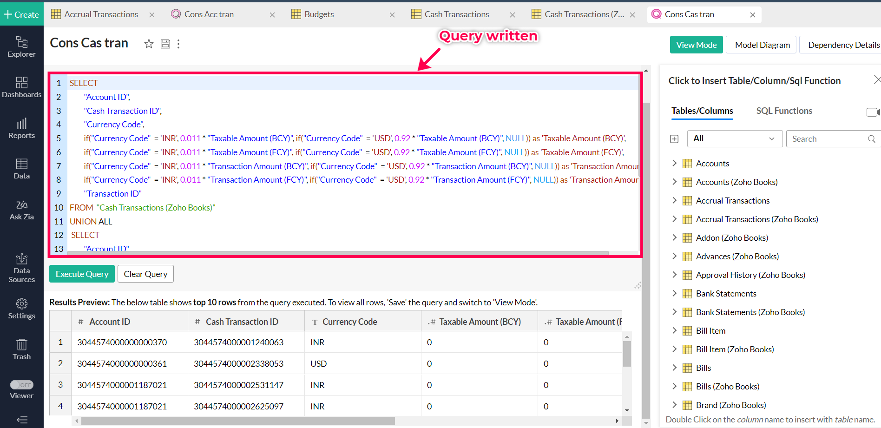The width and height of the screenshot is (881, 428).
Task: Switch to the Cons Acc tran tab
Action: coord(209,14)
